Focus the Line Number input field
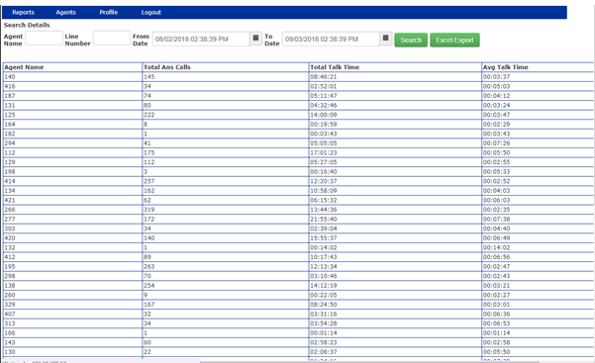 pos(112,38)
